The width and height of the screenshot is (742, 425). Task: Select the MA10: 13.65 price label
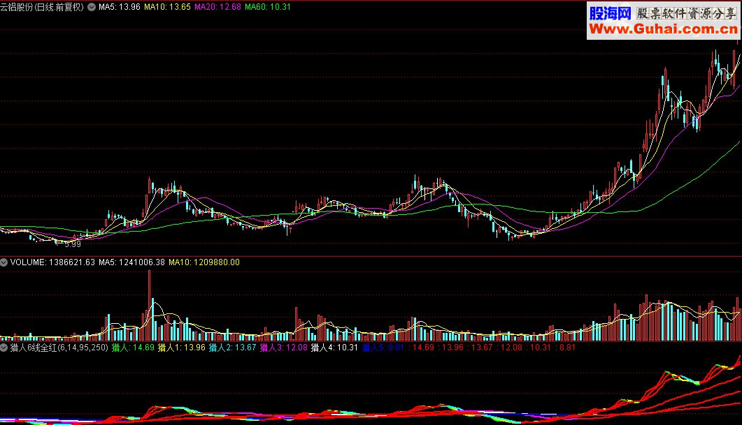[x=168, y=7]
